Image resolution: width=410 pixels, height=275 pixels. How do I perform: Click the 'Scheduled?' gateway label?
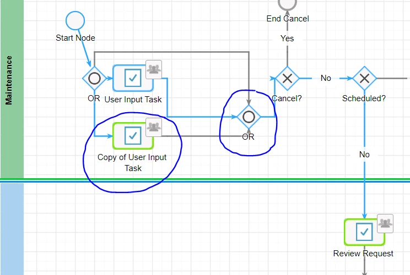point(364,98)
